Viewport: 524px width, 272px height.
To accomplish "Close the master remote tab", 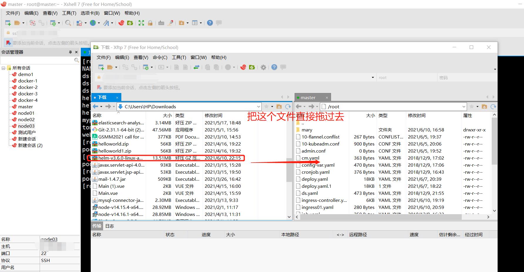I will [x=327, y=97].
